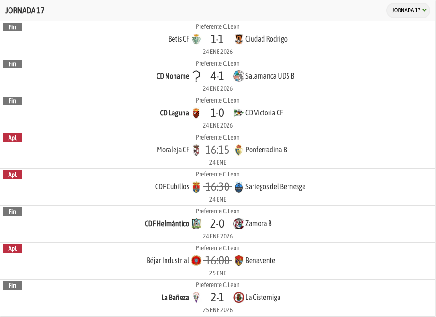The width and height of the screenshot is (436, 317).
Task: Click the CD Victoria CF crest
Action: pyautogui.click(x=239, y=113)
